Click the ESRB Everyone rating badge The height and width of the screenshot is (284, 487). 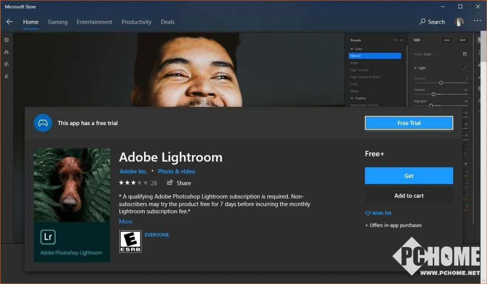click(x=130, y=241)
